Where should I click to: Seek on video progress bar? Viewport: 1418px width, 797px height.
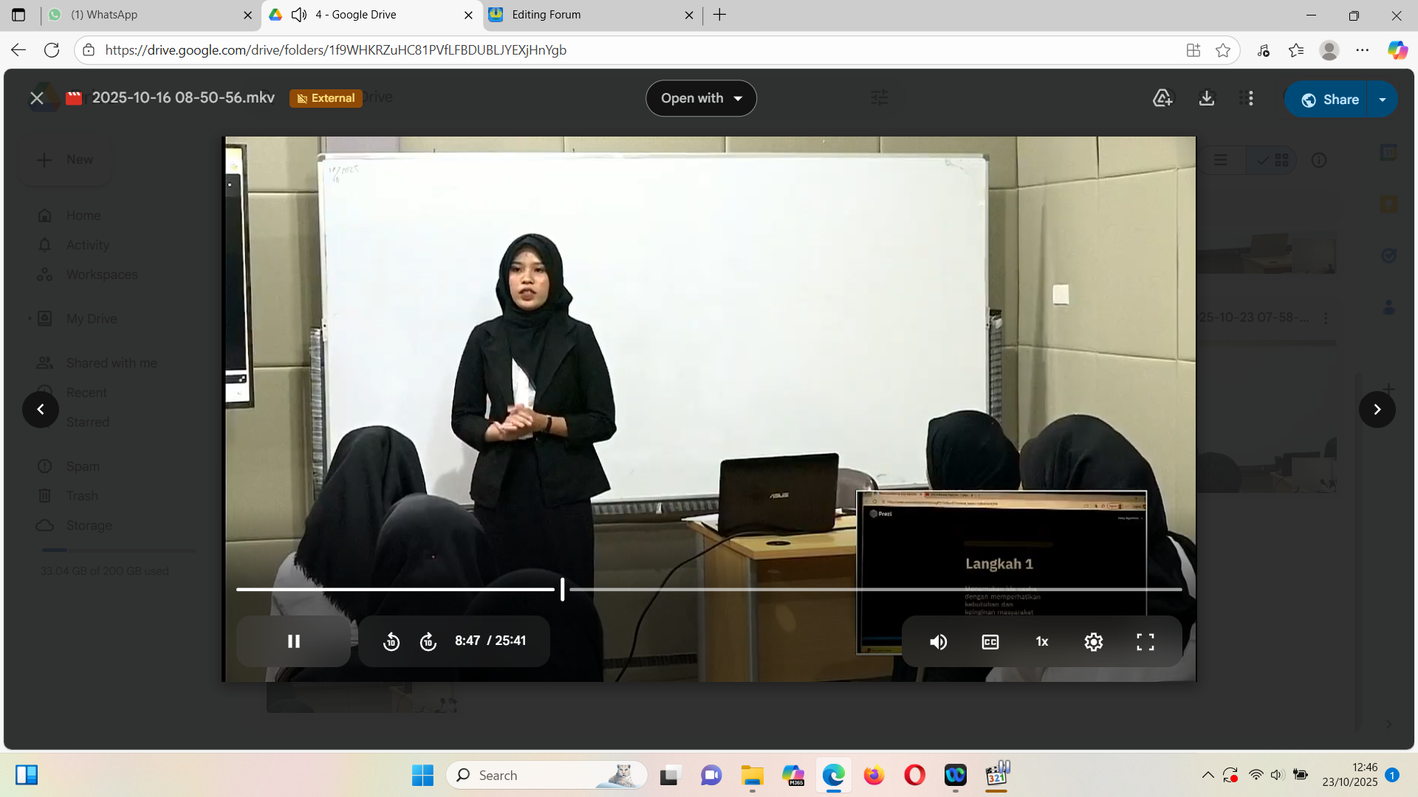[x=812, y=589]
